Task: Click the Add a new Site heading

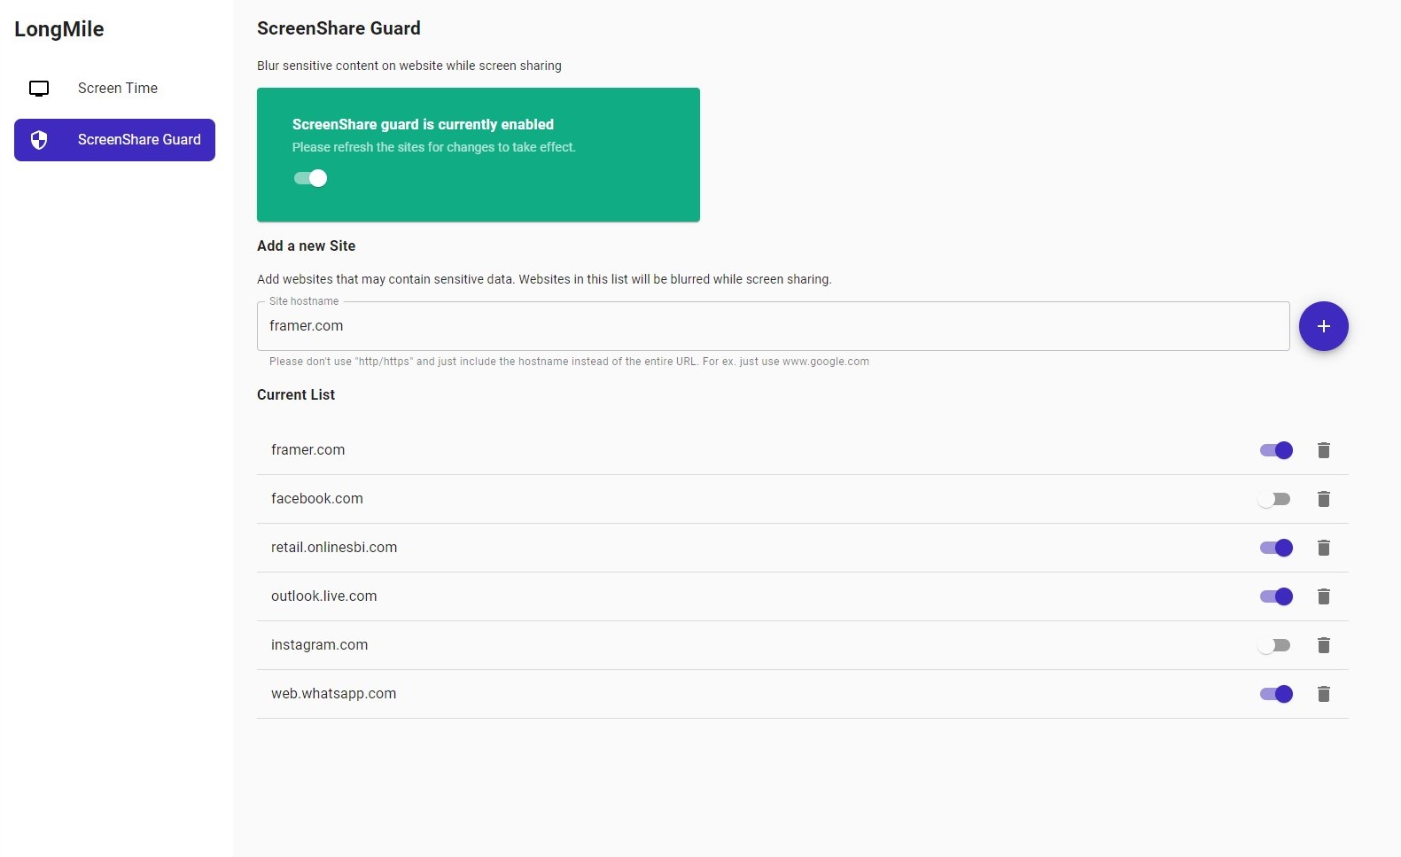Action: 306,246
